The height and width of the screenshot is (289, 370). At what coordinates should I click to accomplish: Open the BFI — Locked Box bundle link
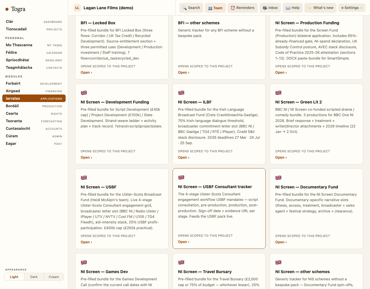[x=86, y=73]
